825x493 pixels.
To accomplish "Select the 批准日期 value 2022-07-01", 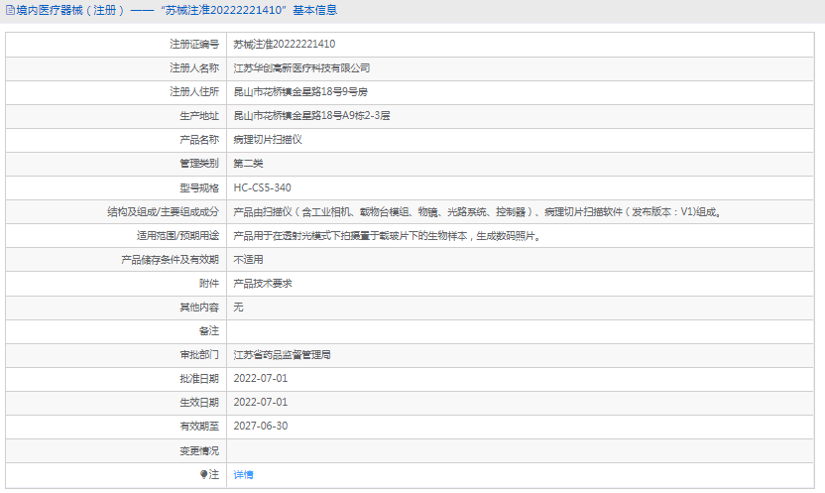I will 261,379.
